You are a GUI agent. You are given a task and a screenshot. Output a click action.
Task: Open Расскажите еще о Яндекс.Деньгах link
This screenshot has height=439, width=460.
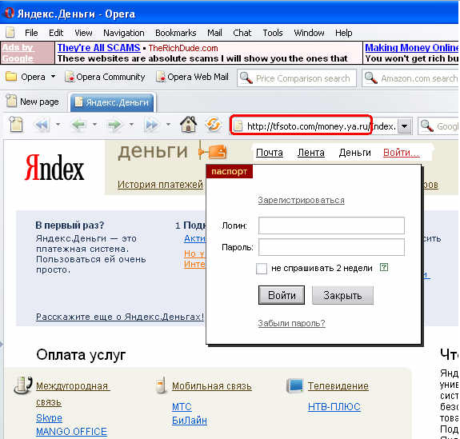[x=120, y=317]
